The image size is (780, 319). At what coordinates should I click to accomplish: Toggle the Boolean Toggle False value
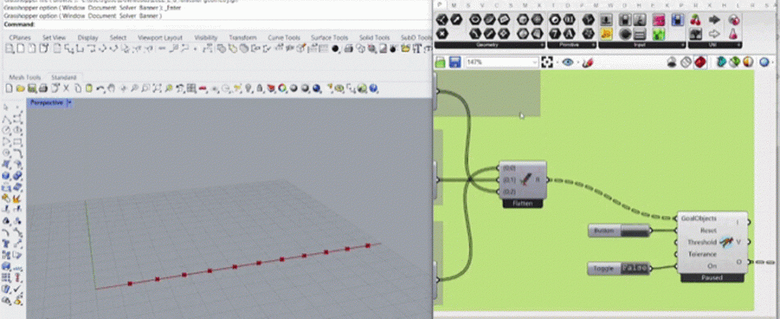point(634,268)
